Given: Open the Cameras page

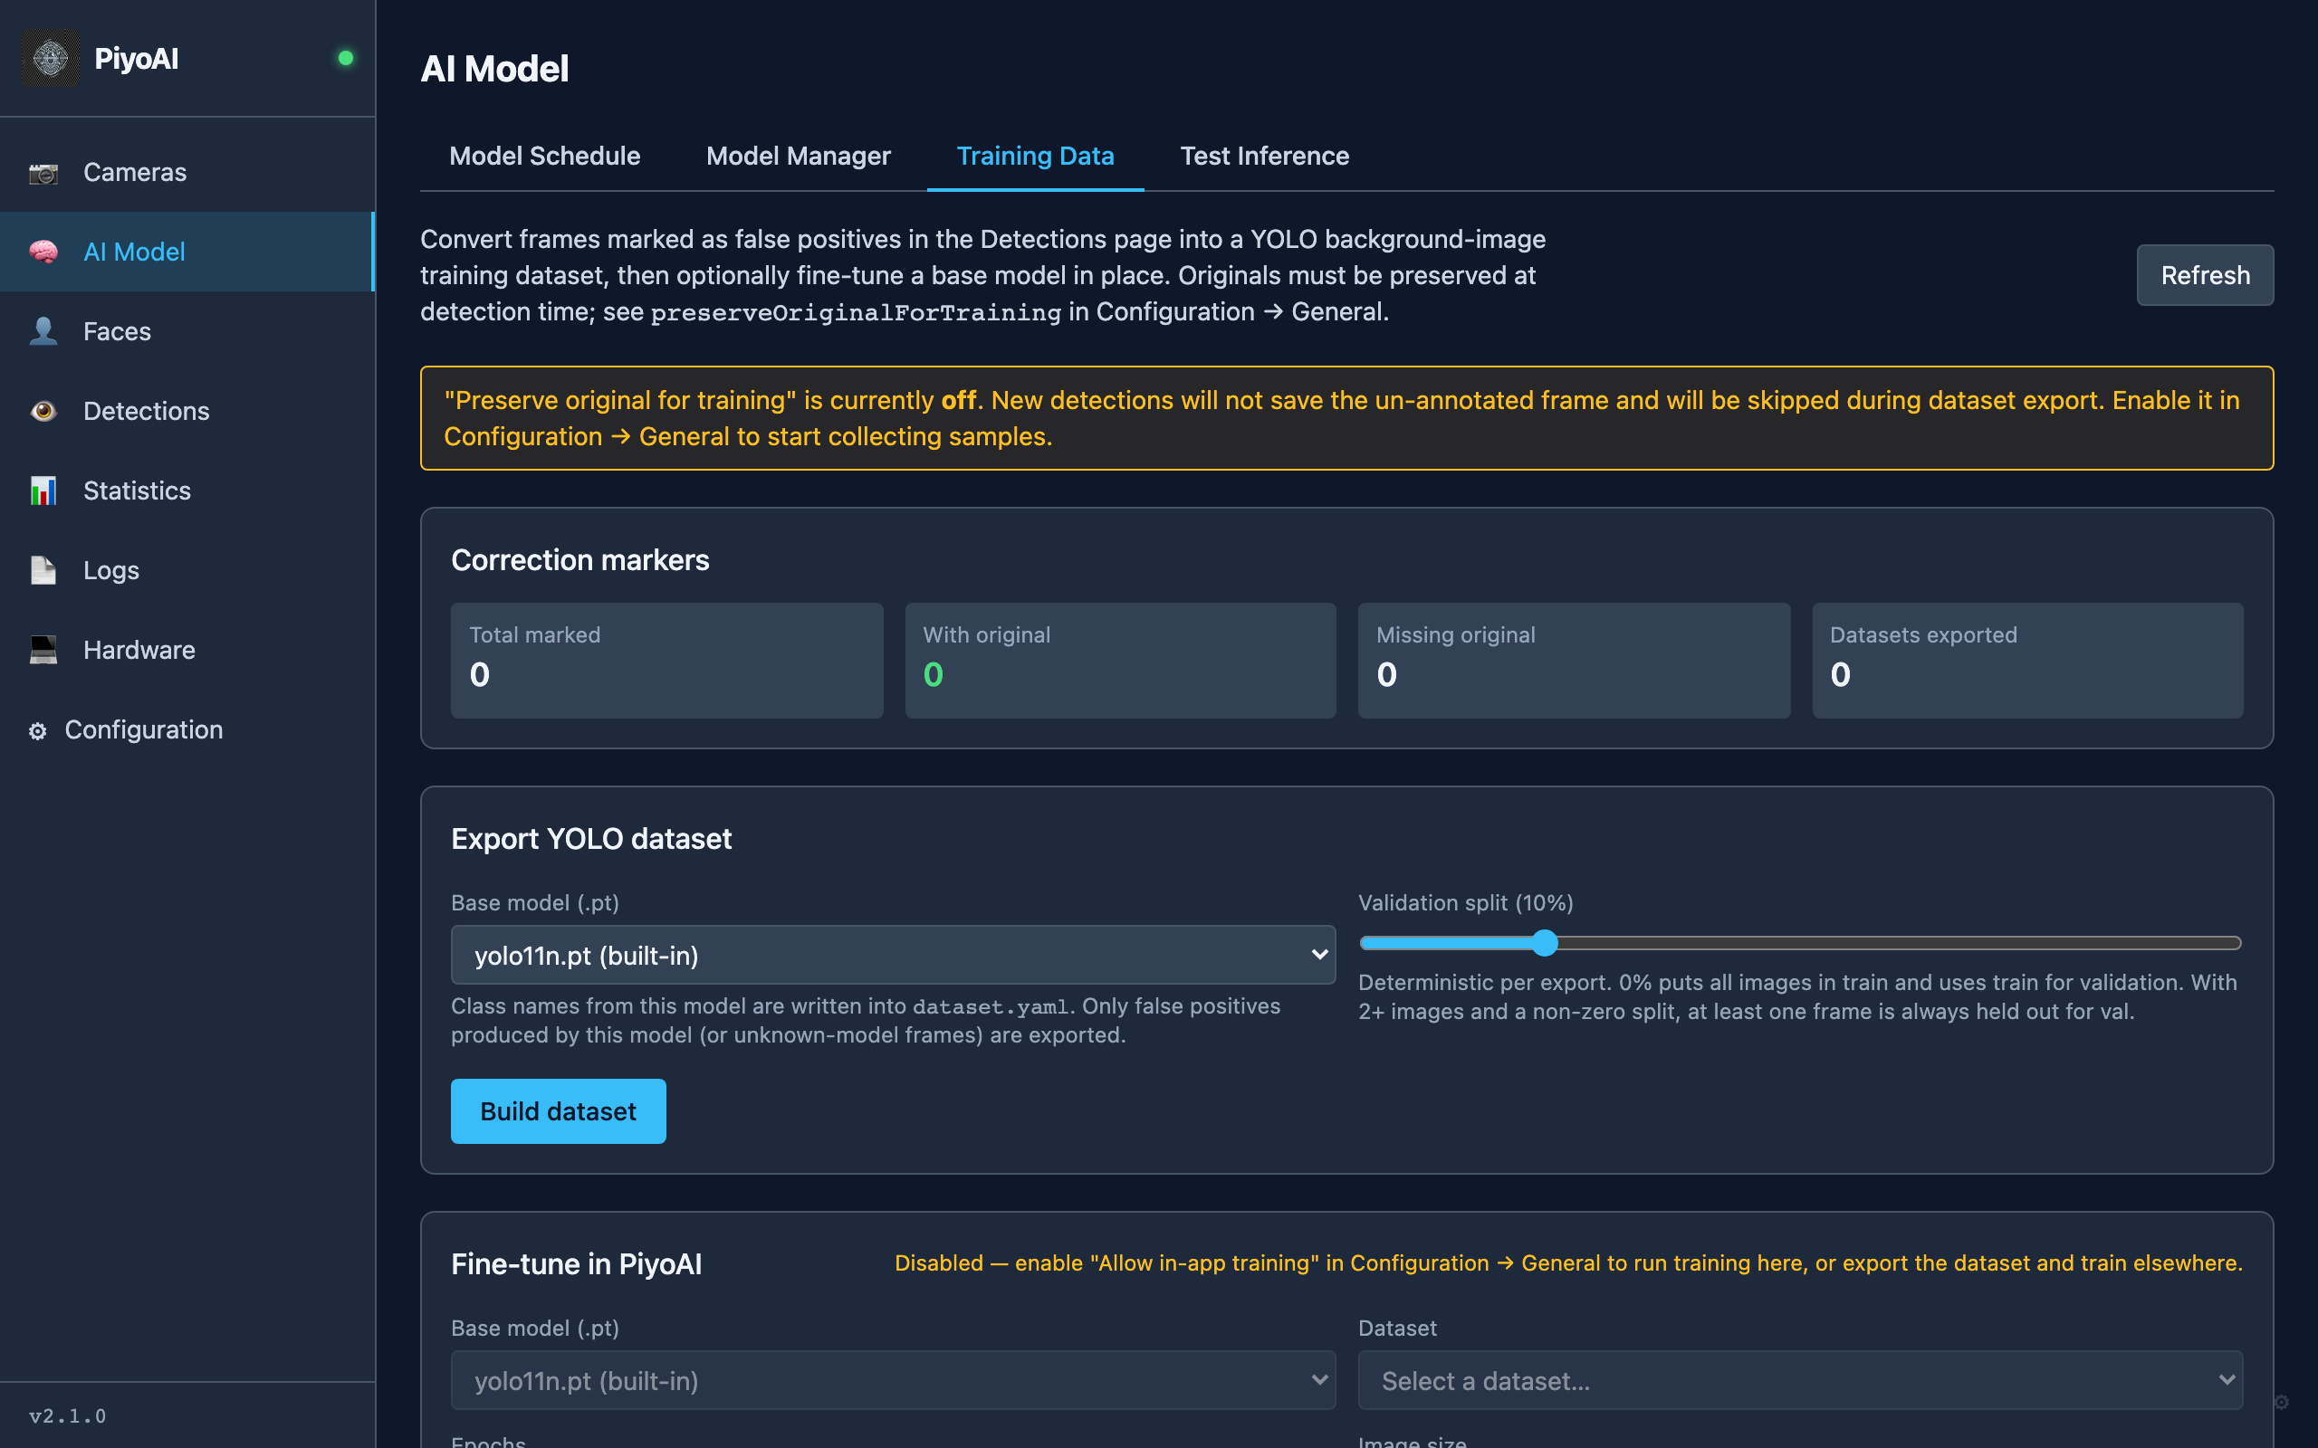Looking at the screenshot, I should coord(187,172).
